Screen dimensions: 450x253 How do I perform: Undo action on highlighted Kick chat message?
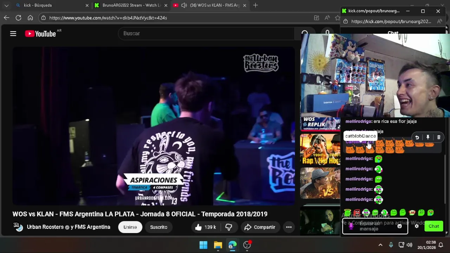(417, 137)
